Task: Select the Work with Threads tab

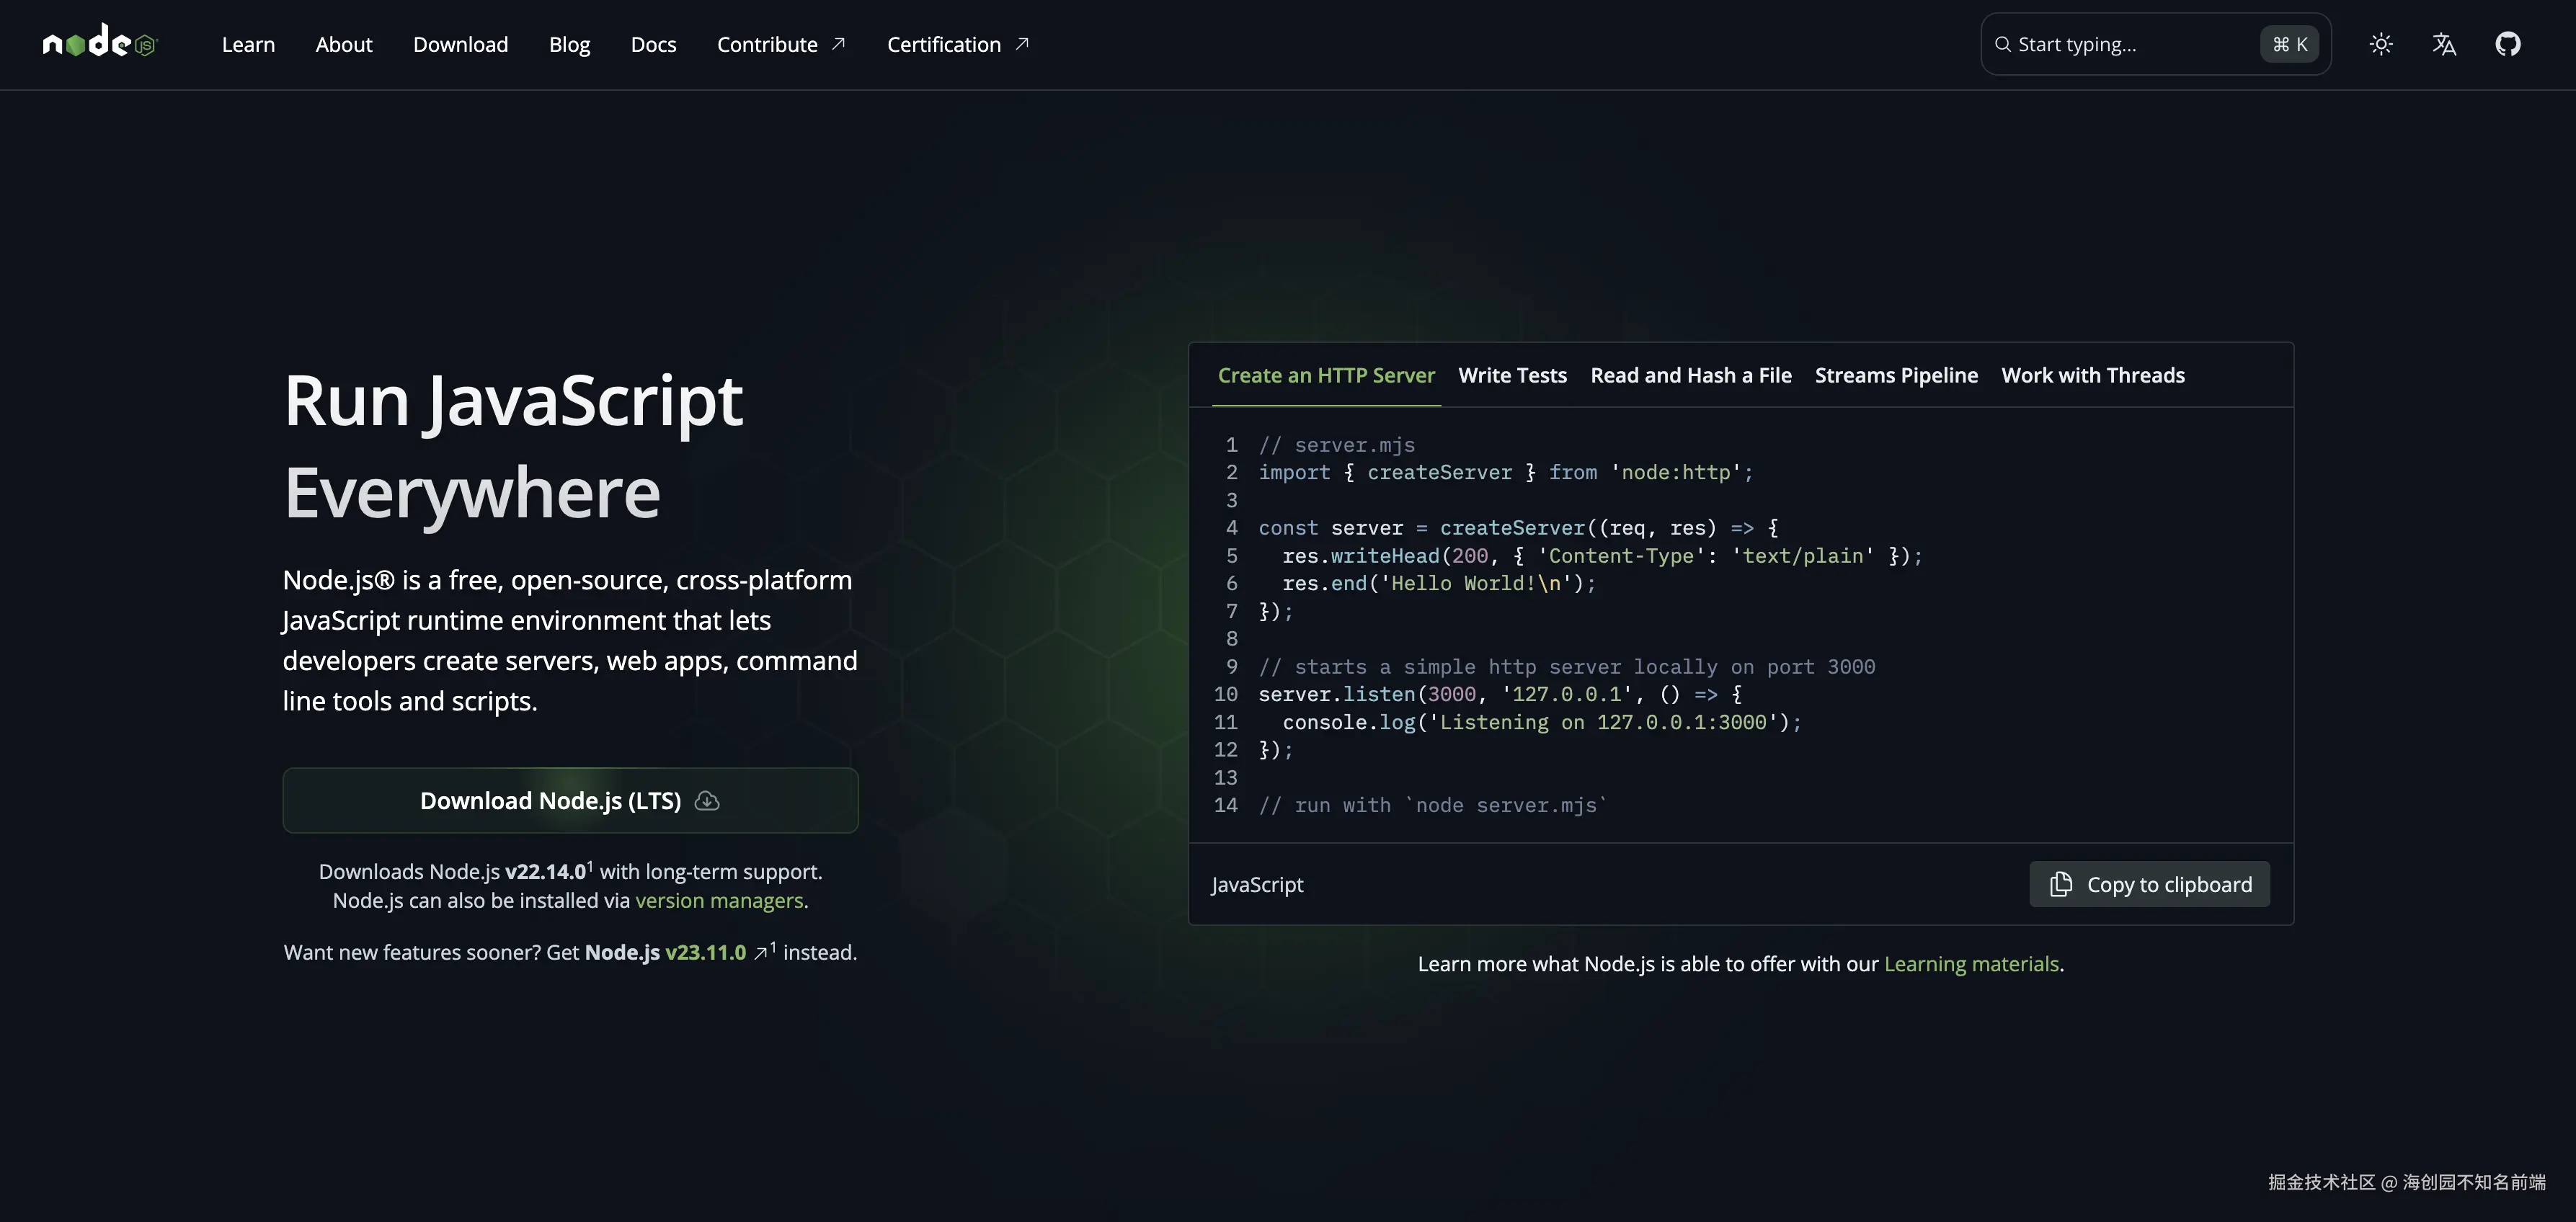Action: point(2092,375)
